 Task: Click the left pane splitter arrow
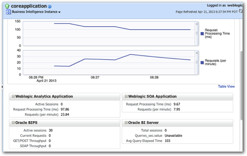tap(2, 87)
